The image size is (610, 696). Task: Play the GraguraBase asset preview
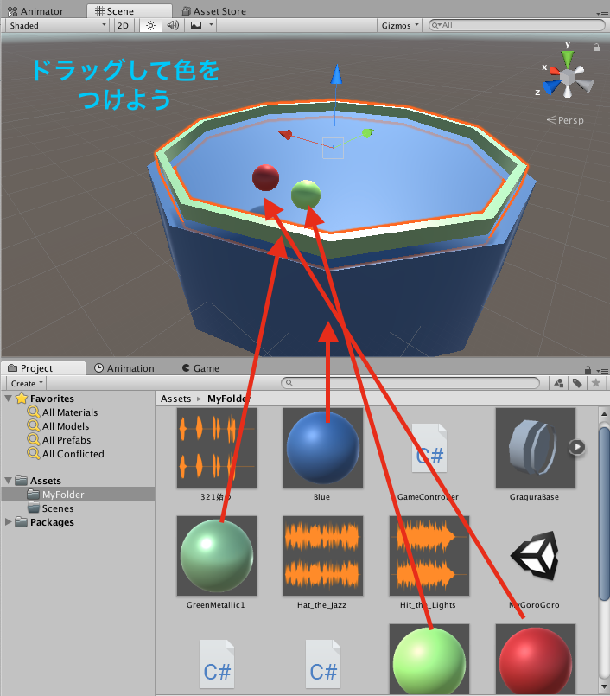(577, 447)
